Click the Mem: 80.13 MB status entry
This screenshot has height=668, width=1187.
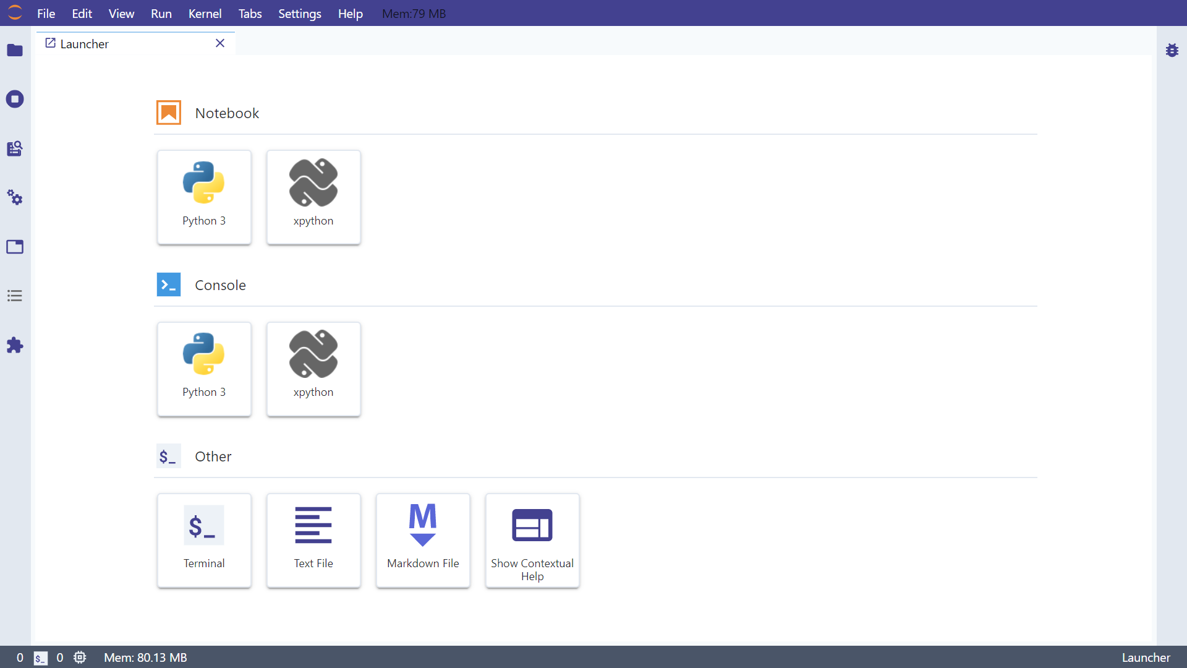point(145,657)
